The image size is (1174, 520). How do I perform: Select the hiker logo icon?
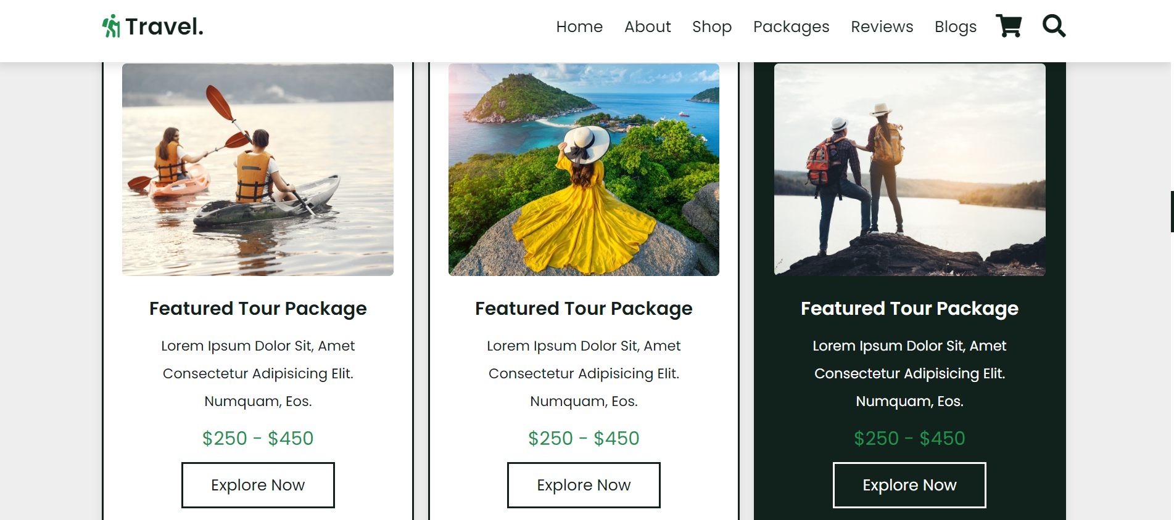click(x=110, y=26)
